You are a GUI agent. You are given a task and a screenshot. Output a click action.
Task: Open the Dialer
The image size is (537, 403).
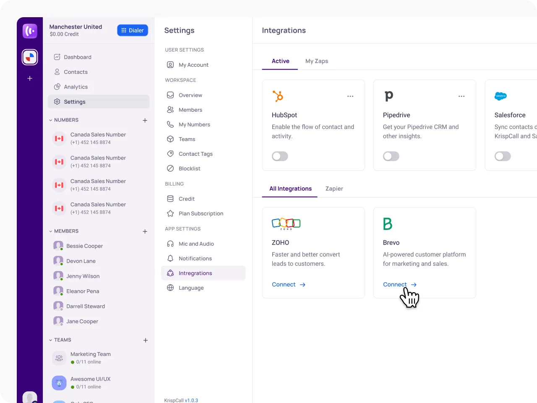click(133, 30)
